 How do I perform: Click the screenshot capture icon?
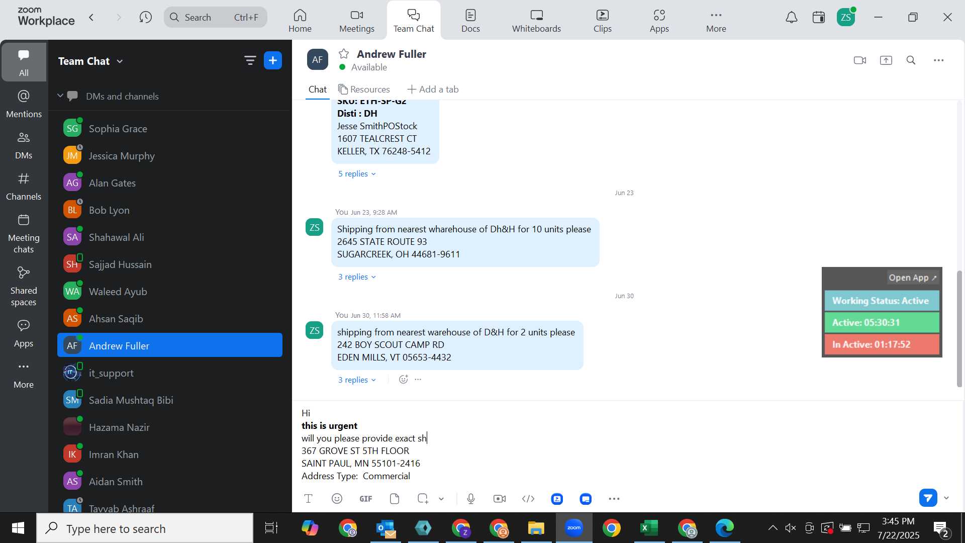pos(423,499)
